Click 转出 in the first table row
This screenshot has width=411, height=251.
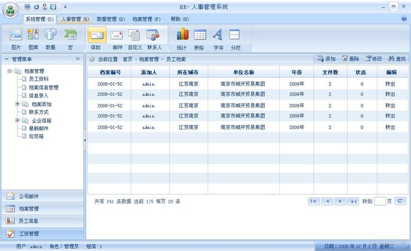tap(390, 84)
